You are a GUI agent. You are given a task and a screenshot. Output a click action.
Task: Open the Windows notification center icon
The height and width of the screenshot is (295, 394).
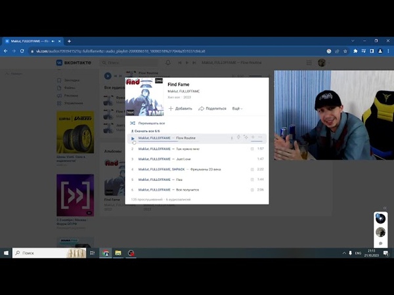(386, 253)
